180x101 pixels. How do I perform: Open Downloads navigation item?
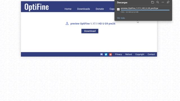(x=84, y=9)
